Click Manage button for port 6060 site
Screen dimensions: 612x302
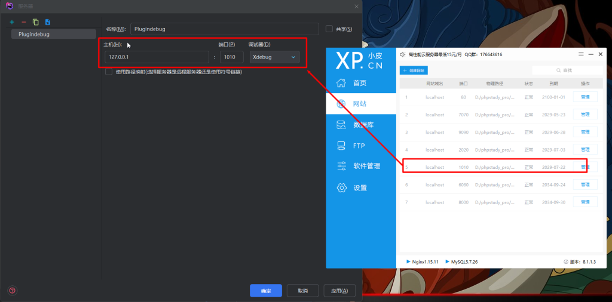pyautogui.click(x=585, y=184)
